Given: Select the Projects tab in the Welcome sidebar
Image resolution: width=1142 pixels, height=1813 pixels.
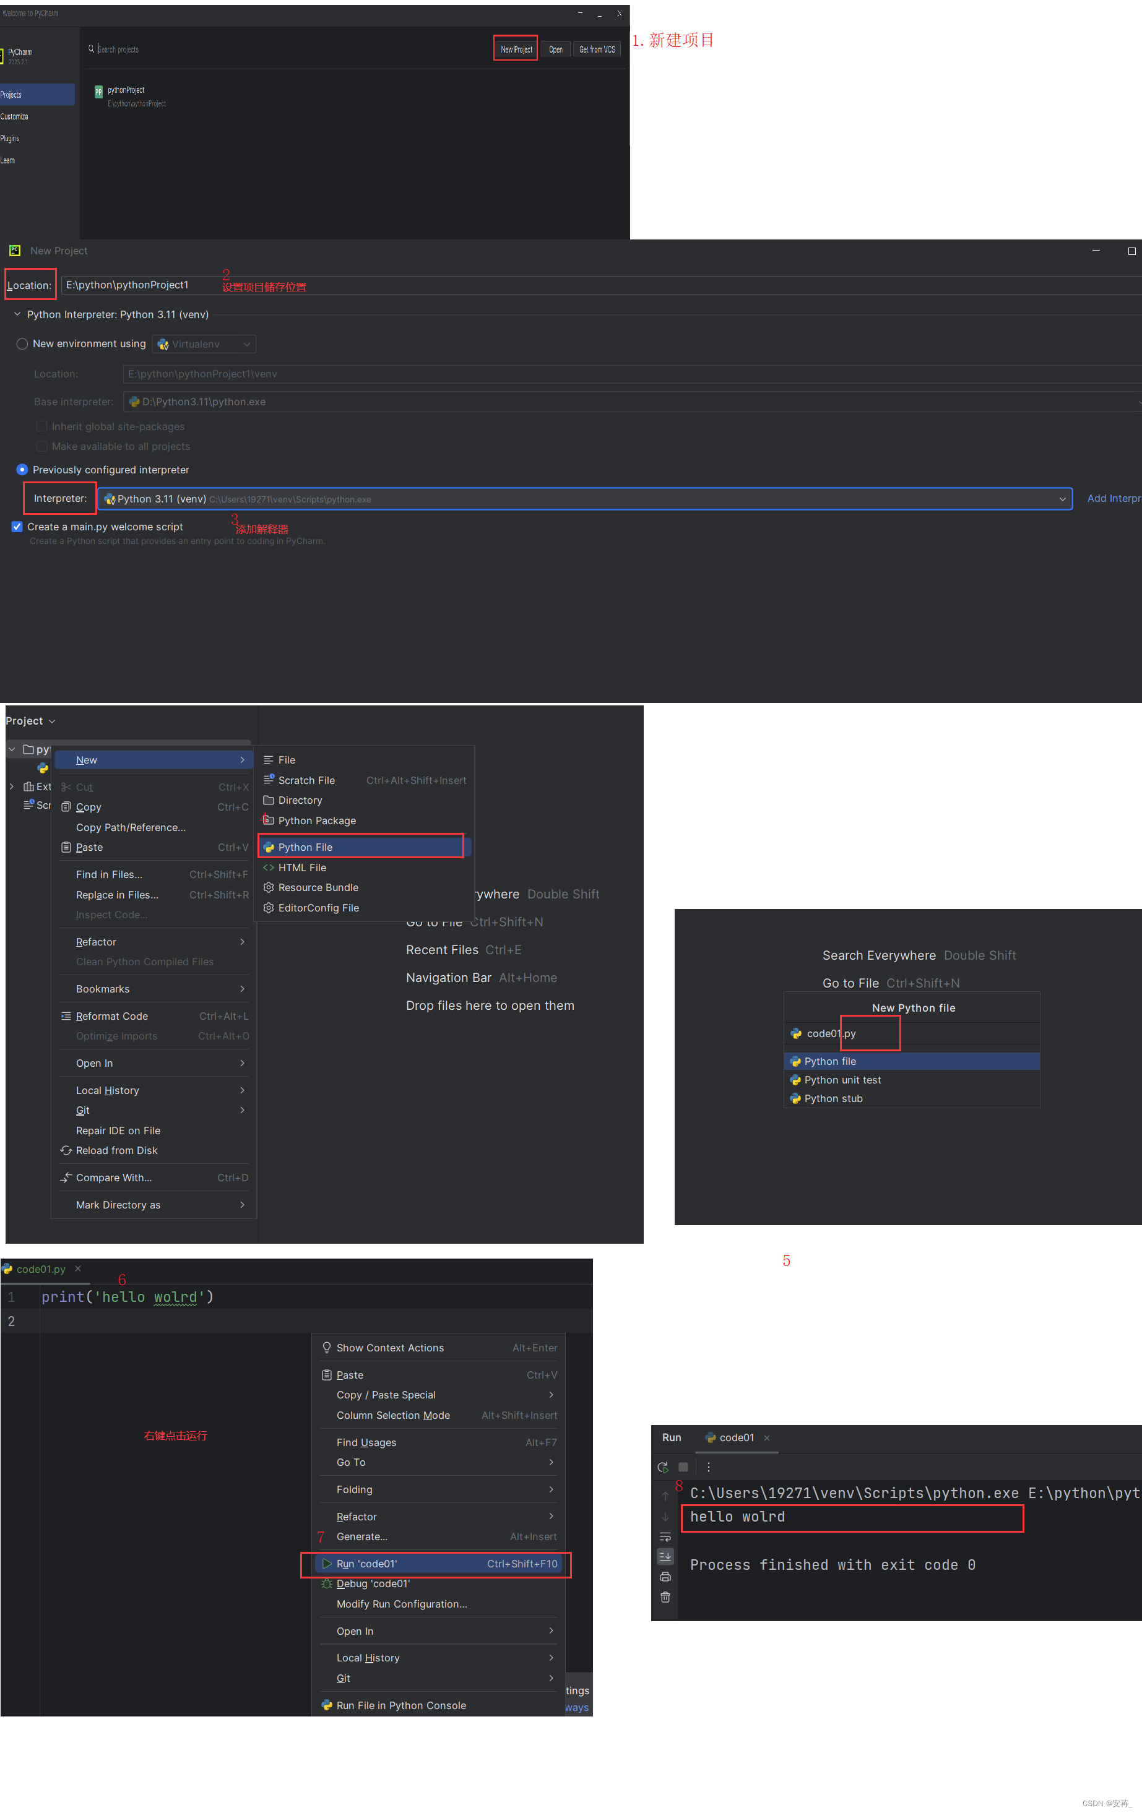Looking at the screenshot, I should pos(37,94).
